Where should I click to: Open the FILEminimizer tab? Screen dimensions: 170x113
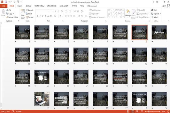[92, 6]
